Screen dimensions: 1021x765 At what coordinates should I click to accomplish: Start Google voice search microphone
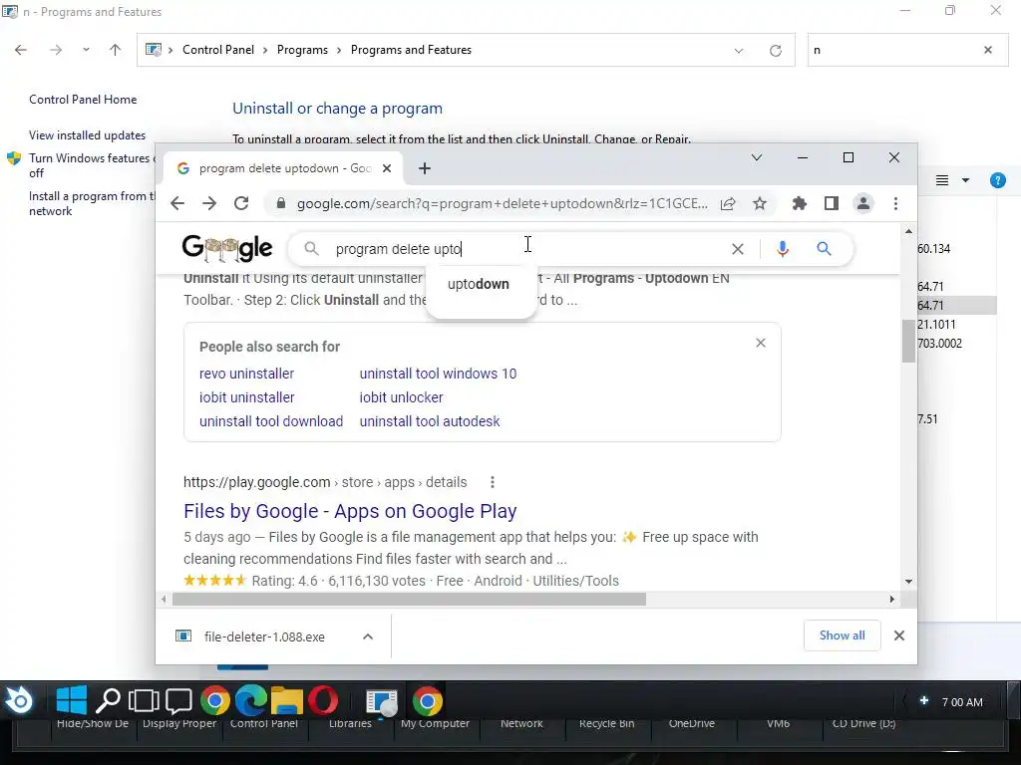(x=783, y=248)
